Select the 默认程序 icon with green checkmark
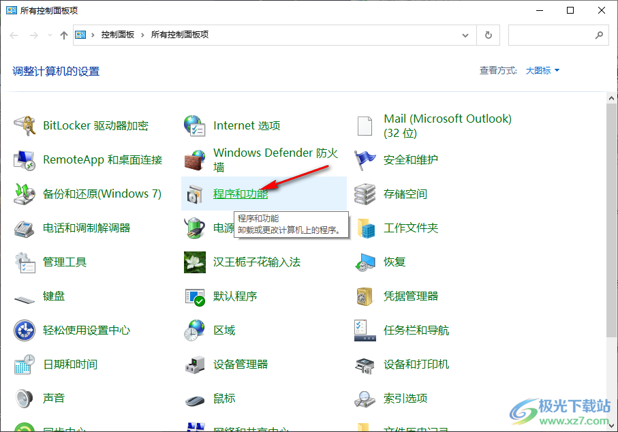The width and height of the screenshot is (618, 432). [195, 296]
